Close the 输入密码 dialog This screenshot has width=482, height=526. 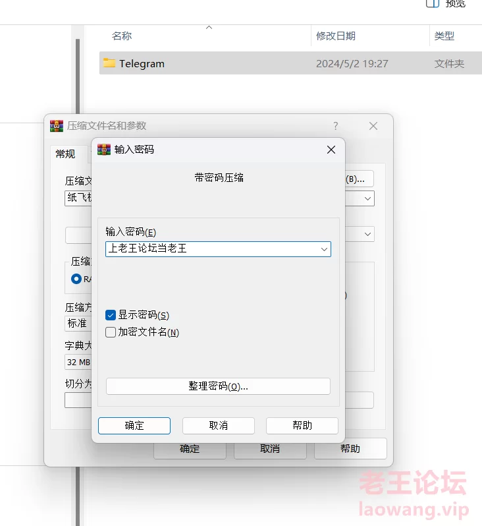pyautogui.click(x=331, y=150)
